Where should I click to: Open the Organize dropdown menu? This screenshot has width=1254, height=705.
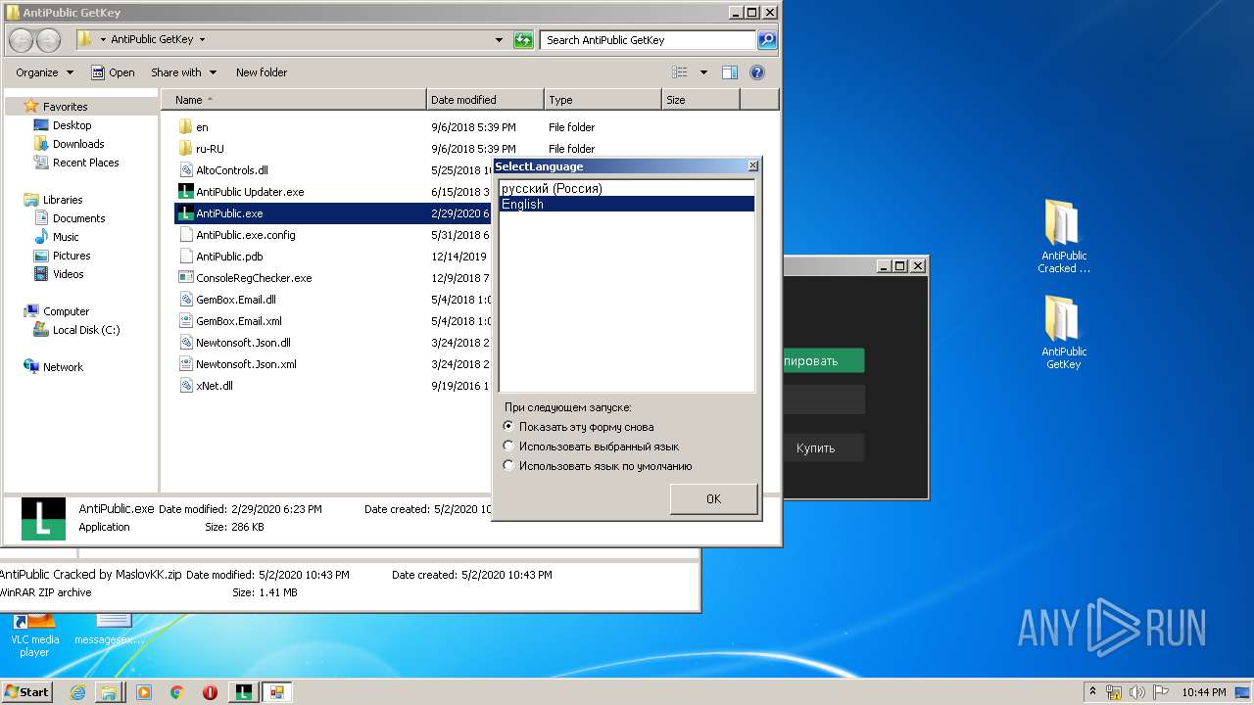[44, 72]
